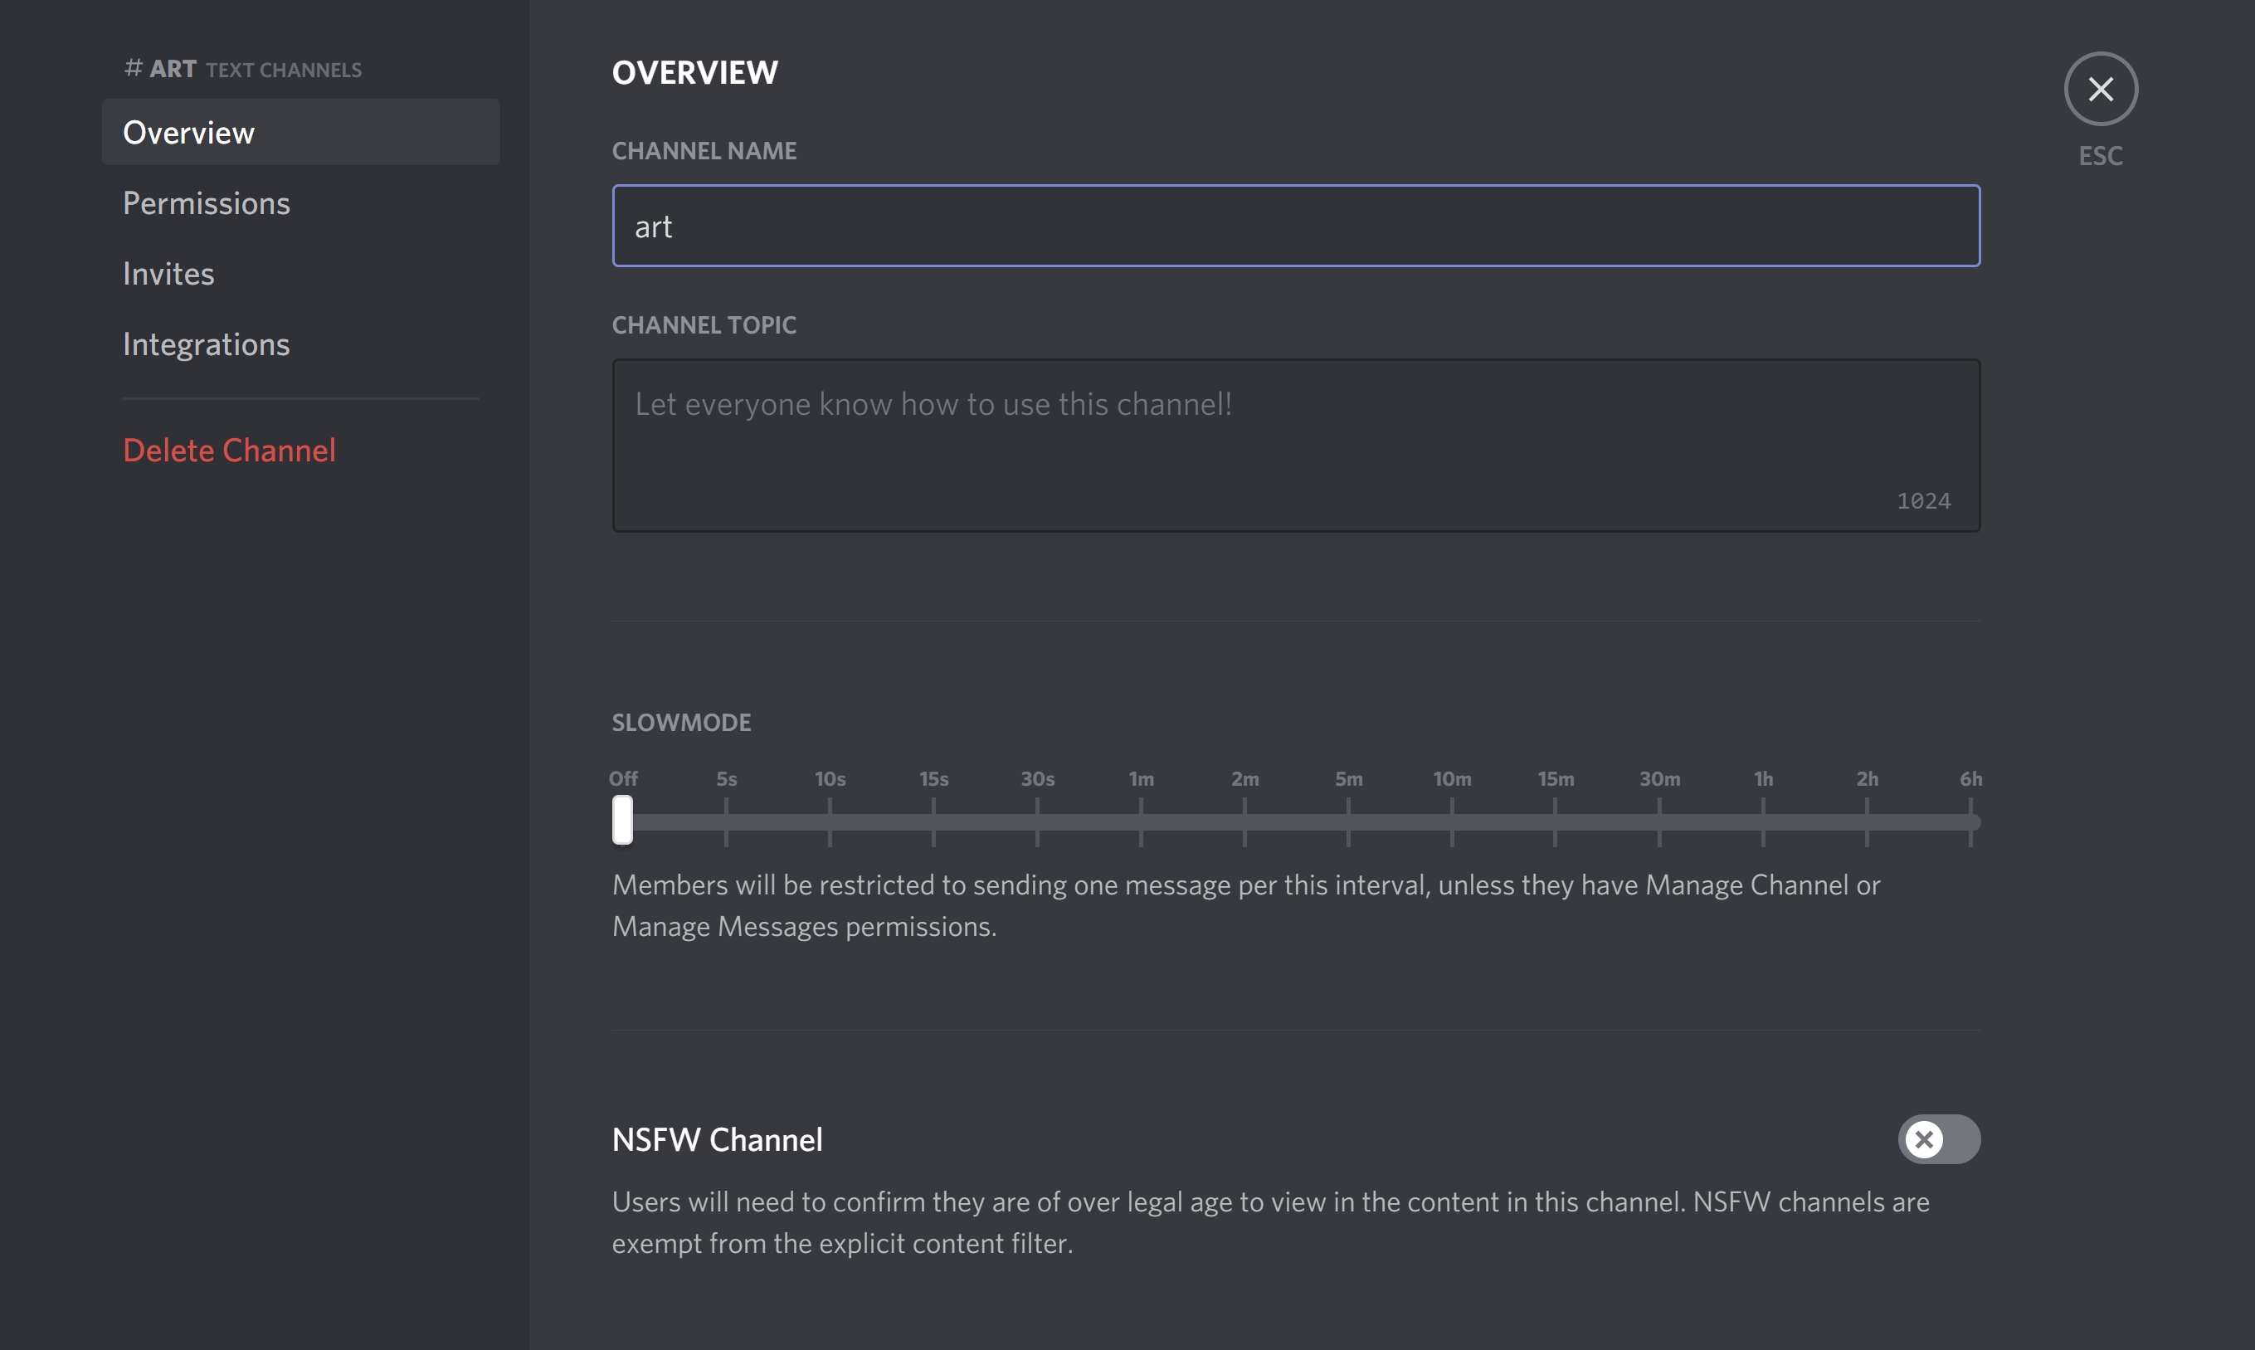
Task: Click the Channel Name input field
Action: pyautogui.click(x=1296, y=226)
